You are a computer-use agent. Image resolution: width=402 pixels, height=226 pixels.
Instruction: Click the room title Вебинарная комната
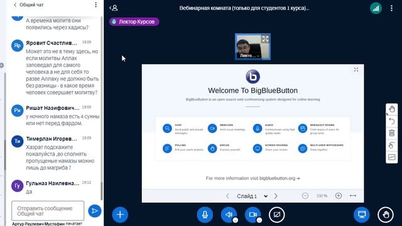[x=244, y=8]
